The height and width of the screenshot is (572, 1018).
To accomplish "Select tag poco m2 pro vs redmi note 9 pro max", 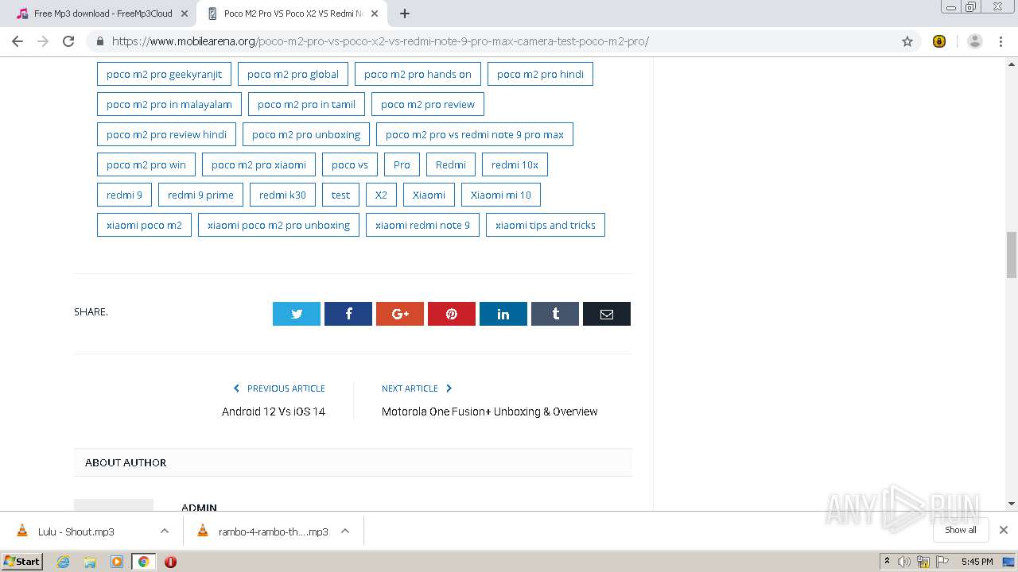I will click(x=475, y=134).
